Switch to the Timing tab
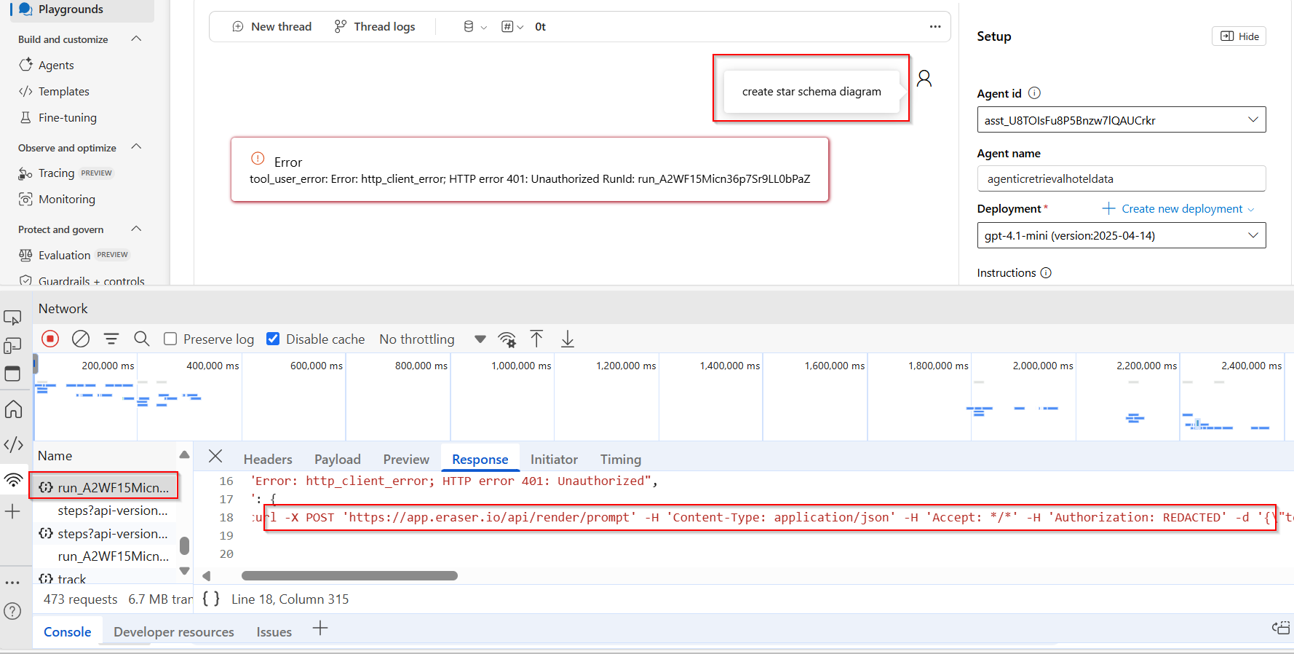 pyautogui.click(x=621, y=459)
